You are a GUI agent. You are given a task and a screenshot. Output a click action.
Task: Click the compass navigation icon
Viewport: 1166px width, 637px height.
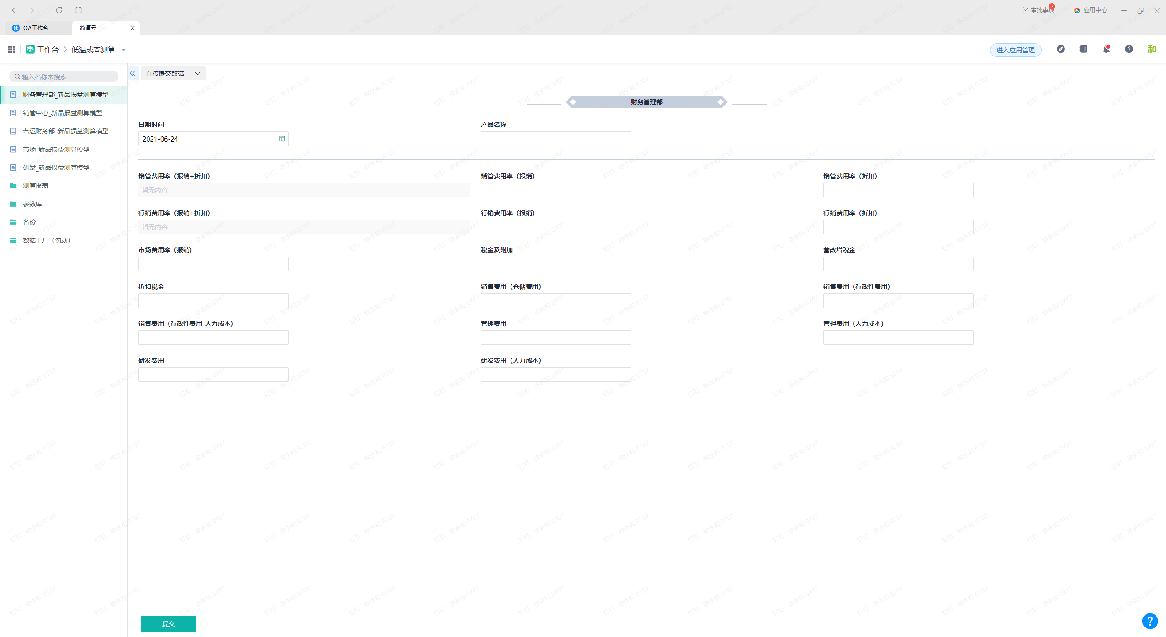(x=1061, y=49)
